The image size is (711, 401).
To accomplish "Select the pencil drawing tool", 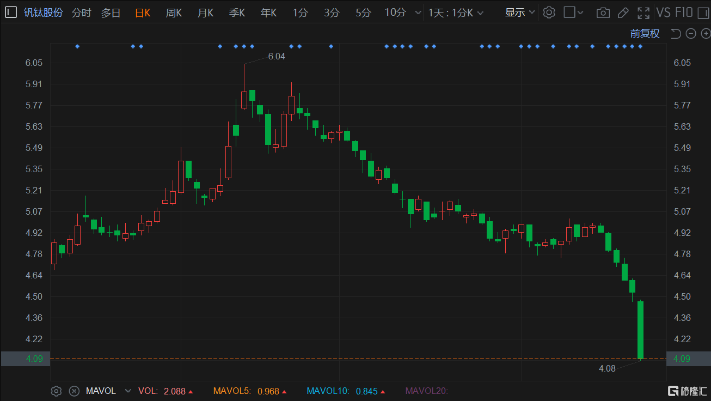I will coord(623,13).
